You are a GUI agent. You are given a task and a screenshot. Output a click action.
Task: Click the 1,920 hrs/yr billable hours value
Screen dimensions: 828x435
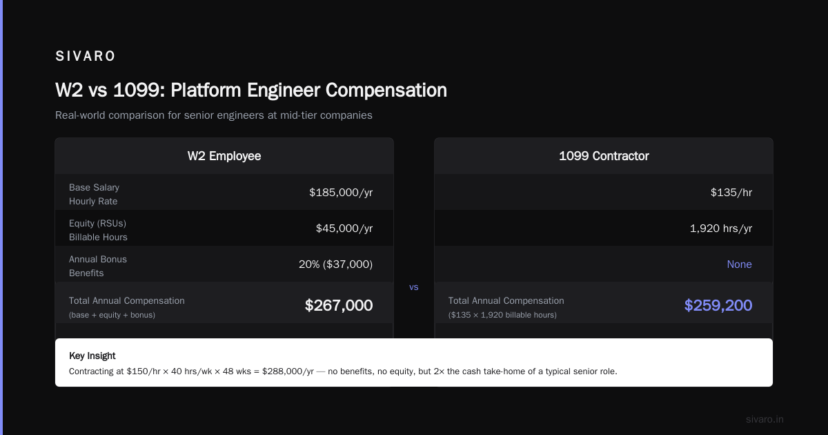click(721, 229)
